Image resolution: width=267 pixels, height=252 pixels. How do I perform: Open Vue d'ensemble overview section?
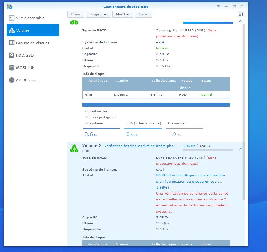pos(33,18)
